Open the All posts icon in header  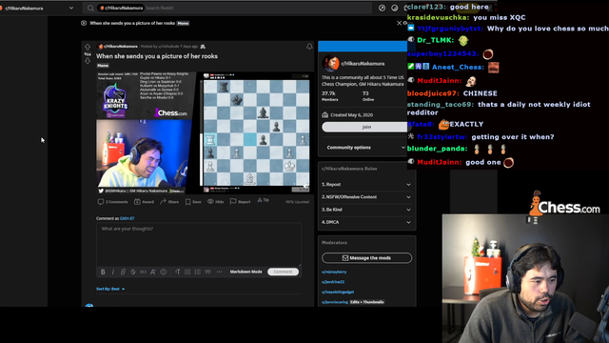(x=395, y=8)
